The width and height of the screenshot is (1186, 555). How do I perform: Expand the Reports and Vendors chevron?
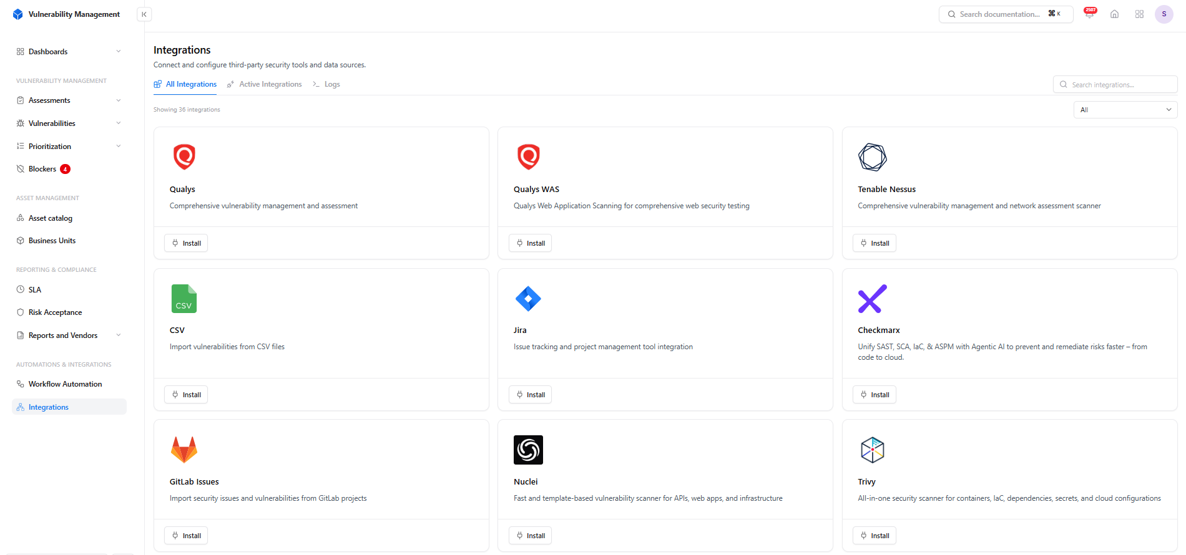click(119, 335)
